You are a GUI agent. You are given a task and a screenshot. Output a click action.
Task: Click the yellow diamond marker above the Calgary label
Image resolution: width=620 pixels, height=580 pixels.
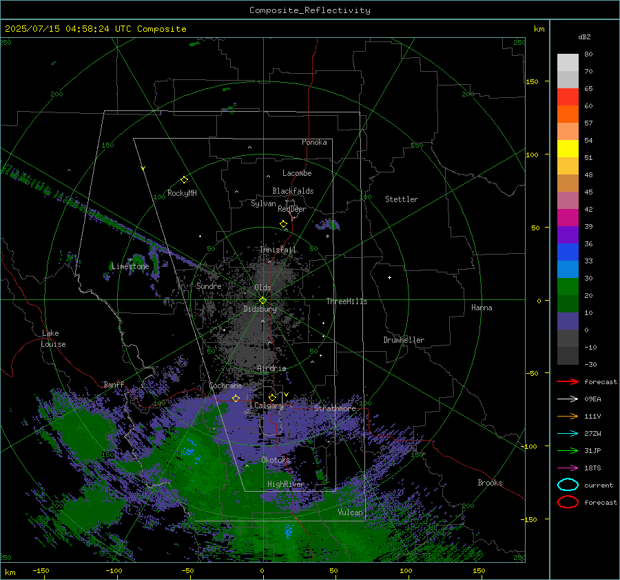pyautogui.click(x=272, y=397)
